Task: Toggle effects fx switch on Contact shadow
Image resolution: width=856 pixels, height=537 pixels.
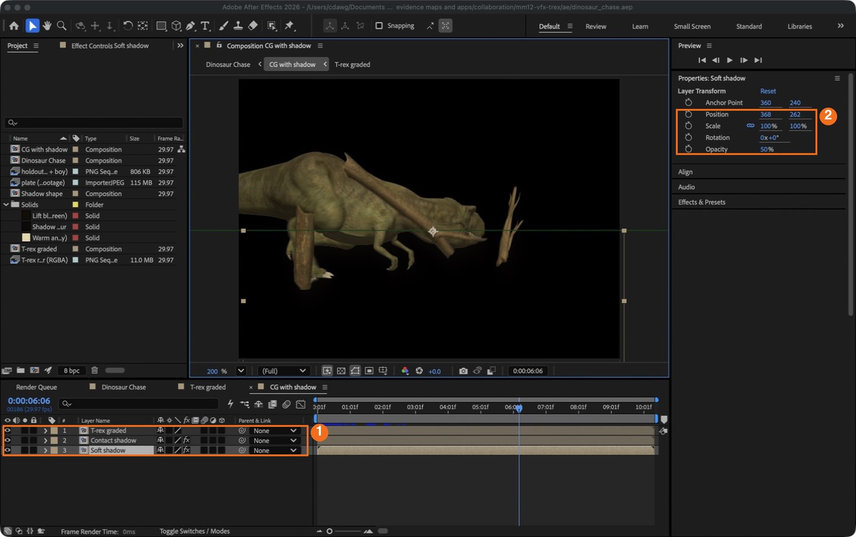Action: 187,441
